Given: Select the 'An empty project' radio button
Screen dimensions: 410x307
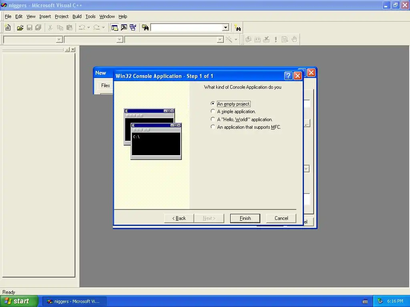Looking at the screenshot, I should click(x=213, y=104).
